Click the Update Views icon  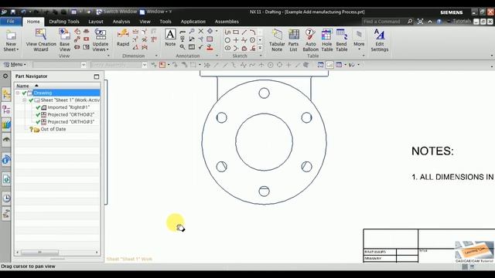[100, 35]
